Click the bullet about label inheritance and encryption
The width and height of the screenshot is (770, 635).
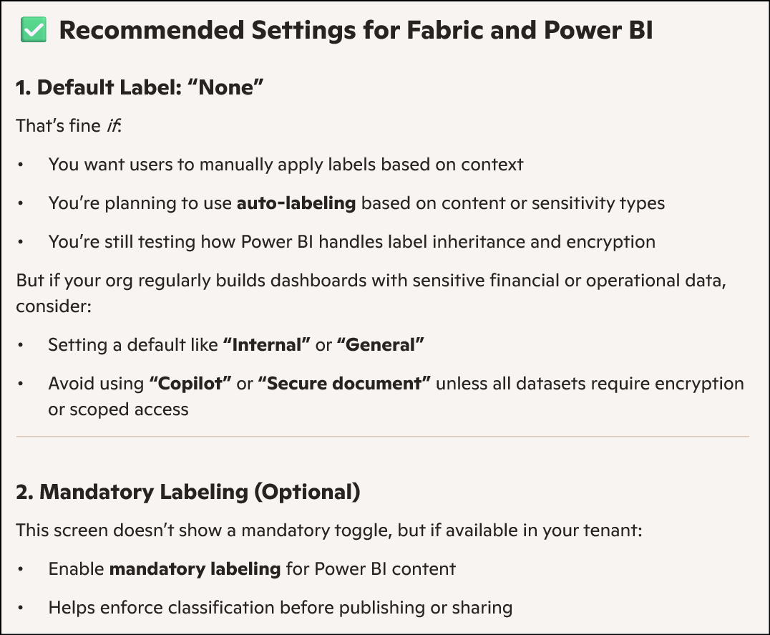pos(351,242)
